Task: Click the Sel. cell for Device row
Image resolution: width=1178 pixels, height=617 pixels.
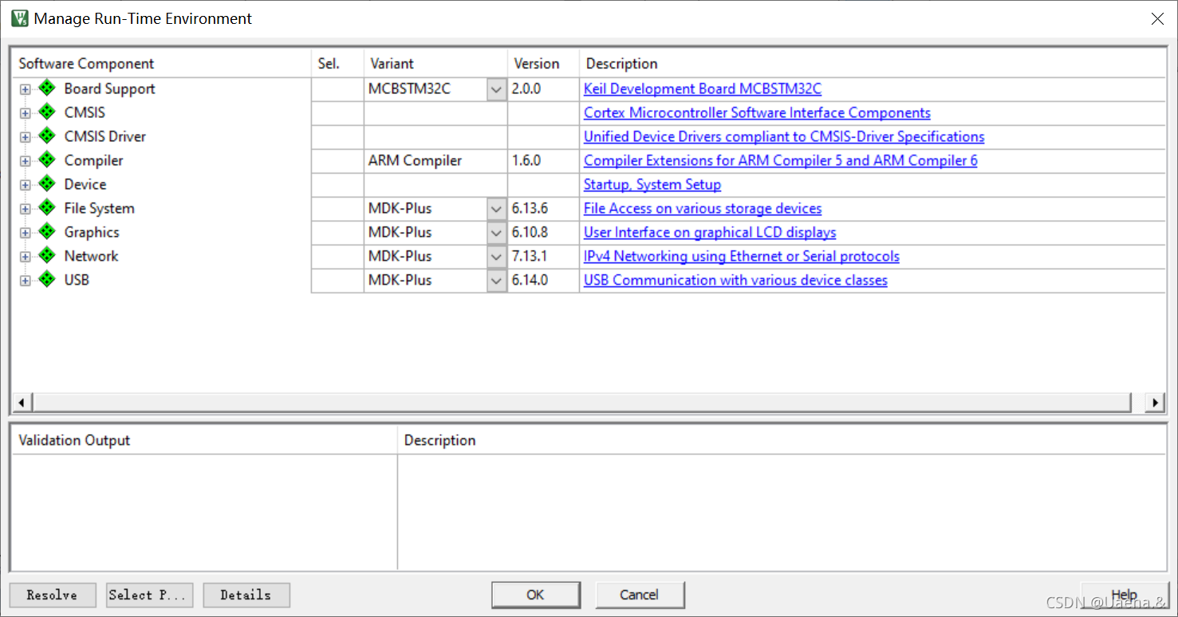Action: [x=337, y=185]
